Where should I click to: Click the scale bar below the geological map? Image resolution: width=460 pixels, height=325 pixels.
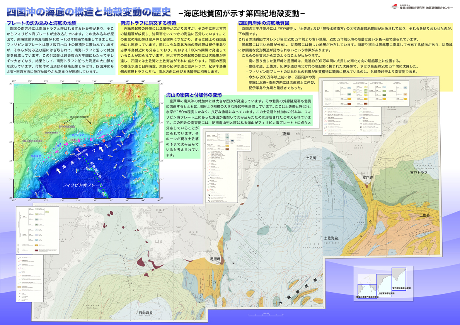[266, 315]
